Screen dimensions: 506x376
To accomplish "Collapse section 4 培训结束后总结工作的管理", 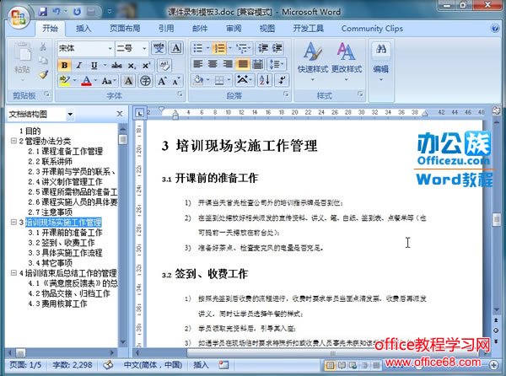I will 13,273.
